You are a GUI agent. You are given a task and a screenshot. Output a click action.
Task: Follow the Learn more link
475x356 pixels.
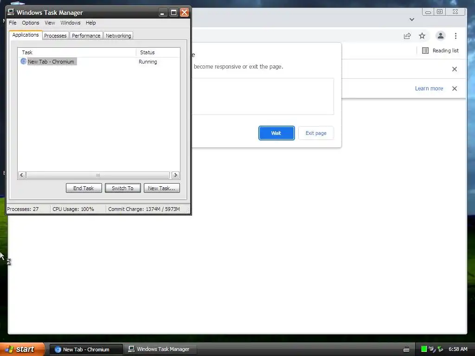tap(429, 89)
